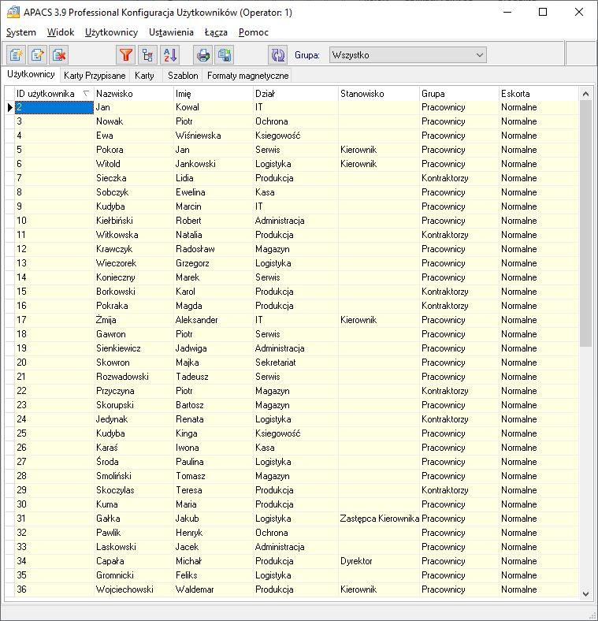
Task: Select the surname Laskowski
Action: (x=116, y=547)
